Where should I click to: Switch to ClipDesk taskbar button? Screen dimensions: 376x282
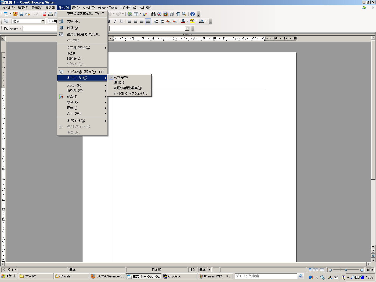pos(179,276)
